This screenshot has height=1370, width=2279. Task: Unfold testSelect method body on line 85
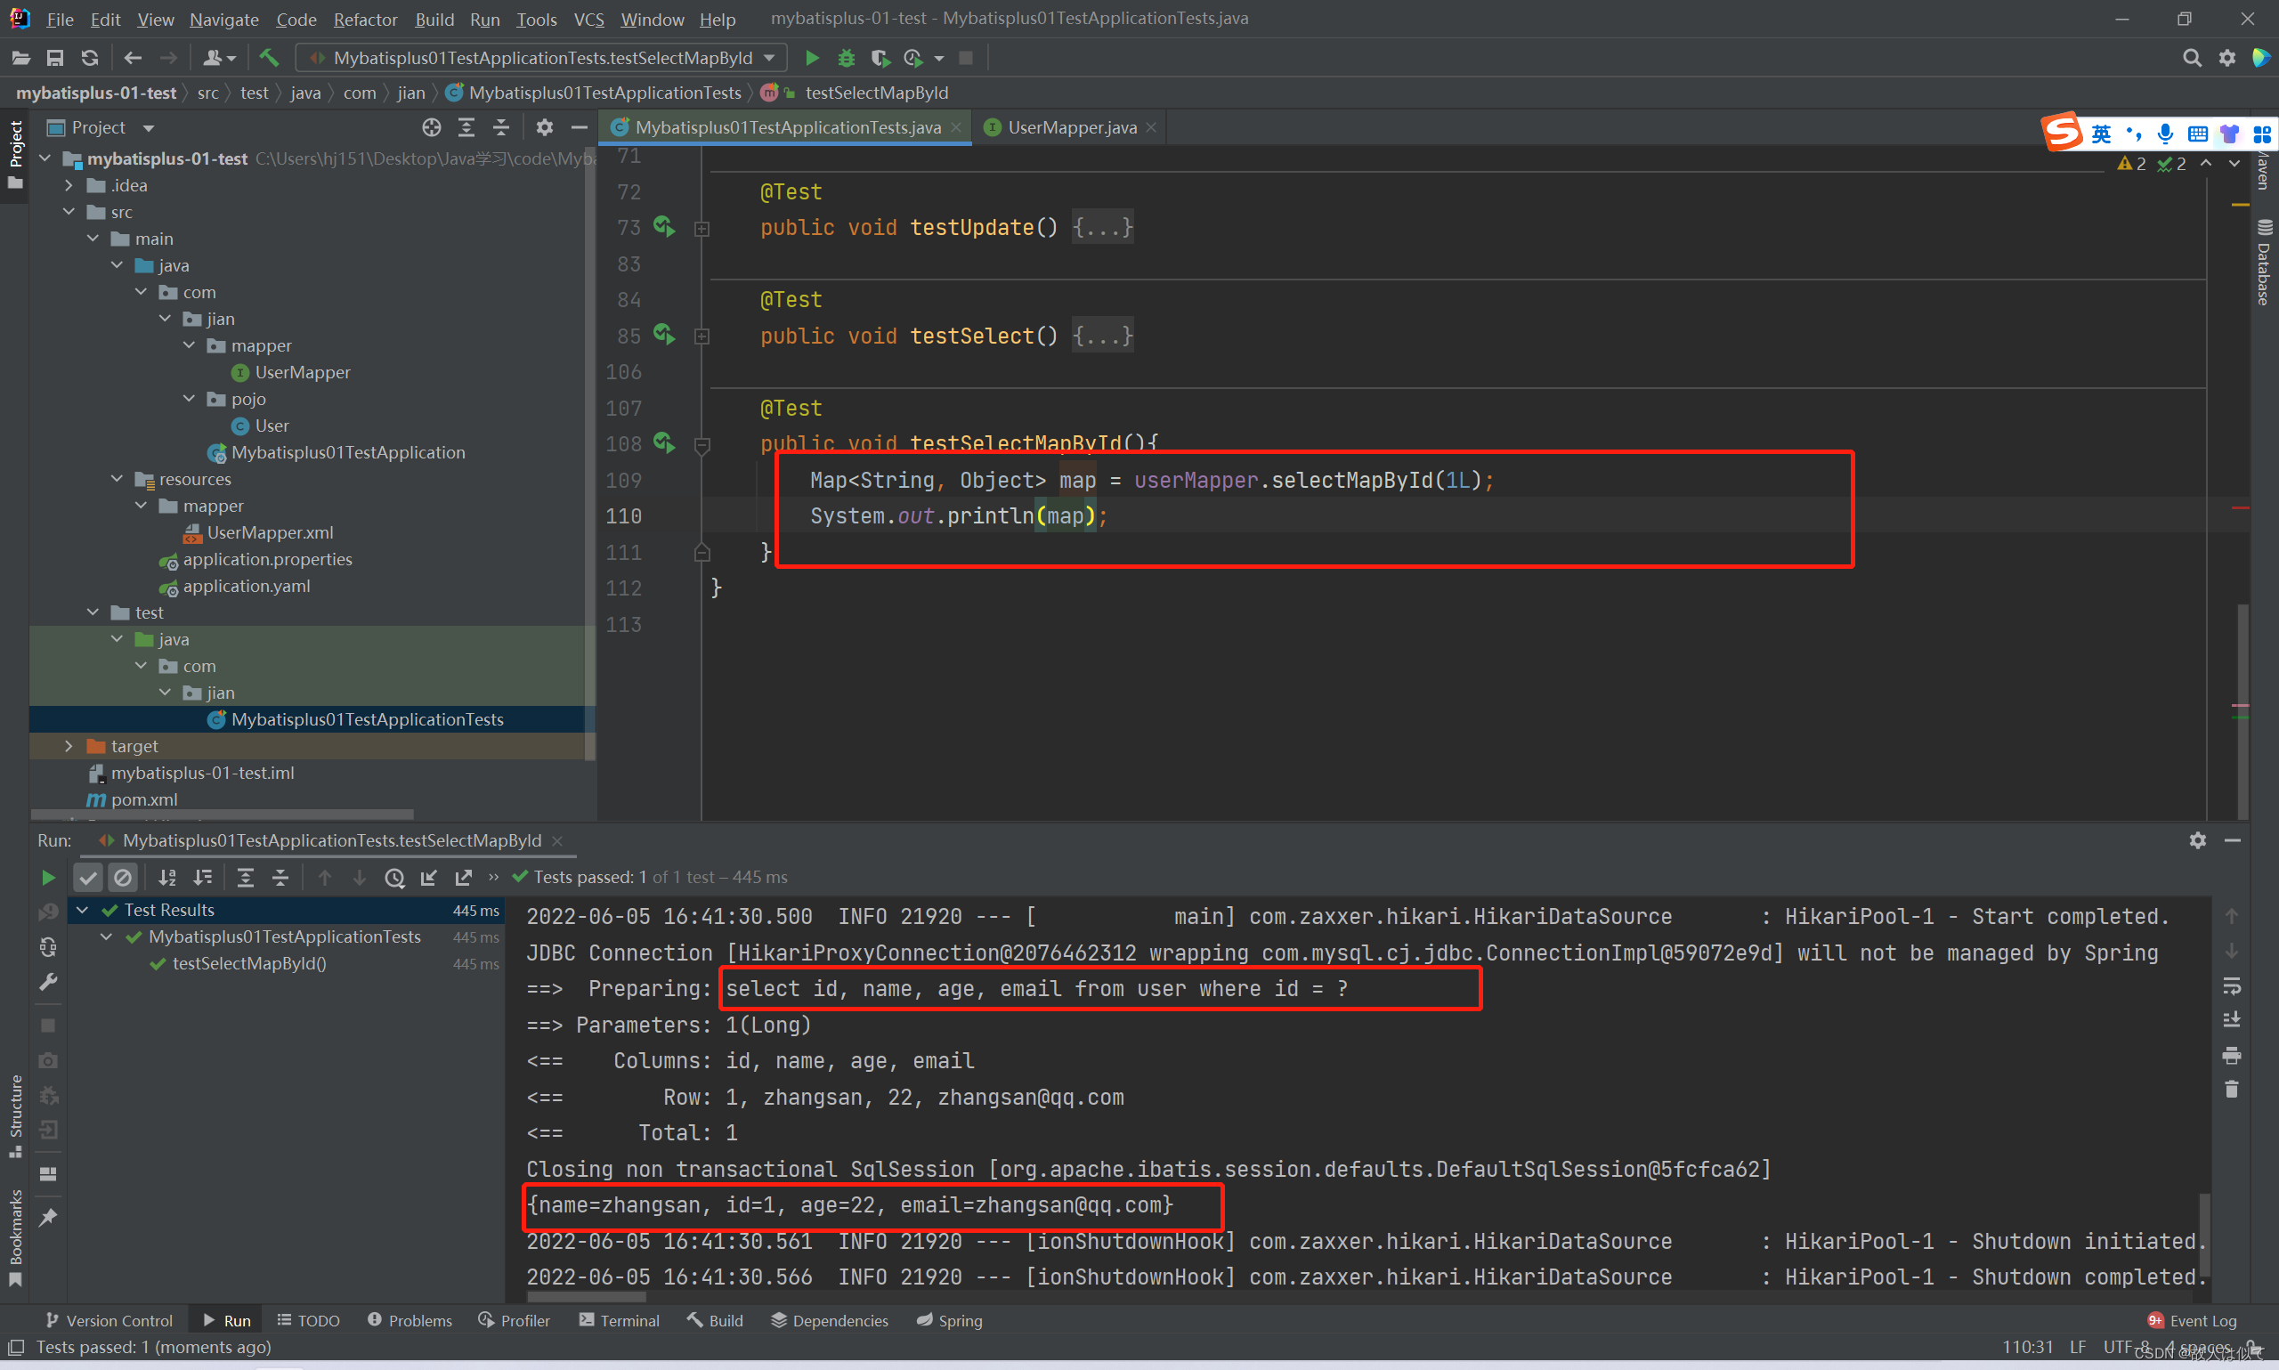pyautogui.click(x=702, y=337)
